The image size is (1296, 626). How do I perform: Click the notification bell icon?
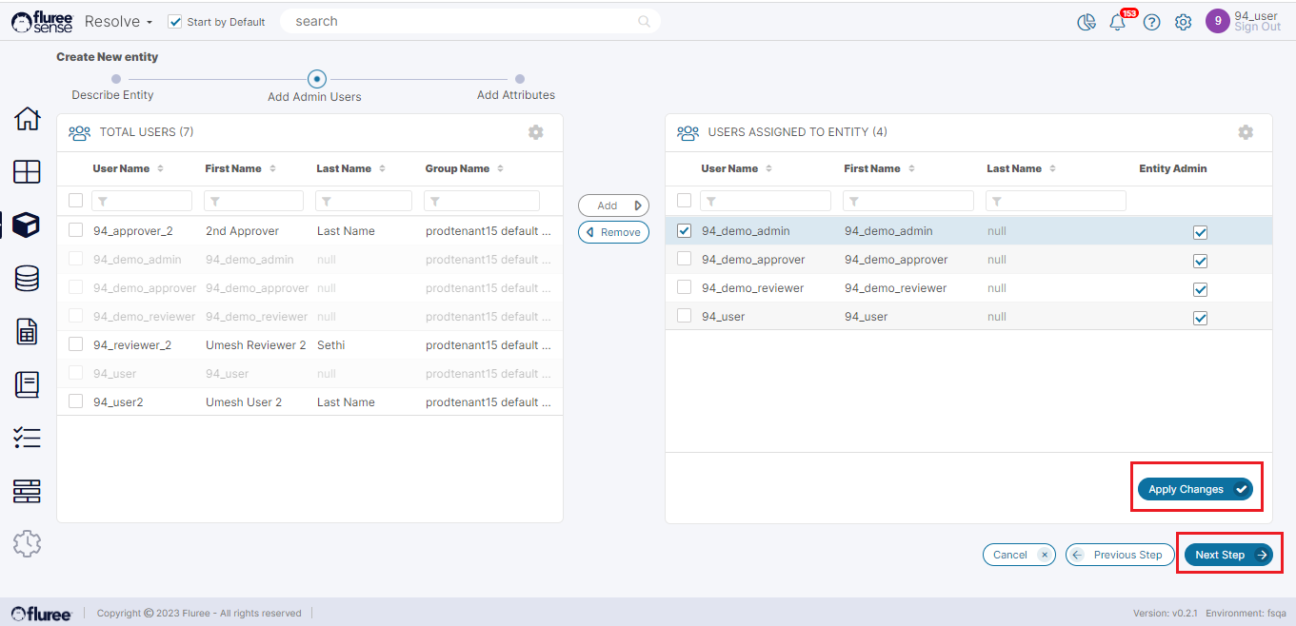(1118, 22)
